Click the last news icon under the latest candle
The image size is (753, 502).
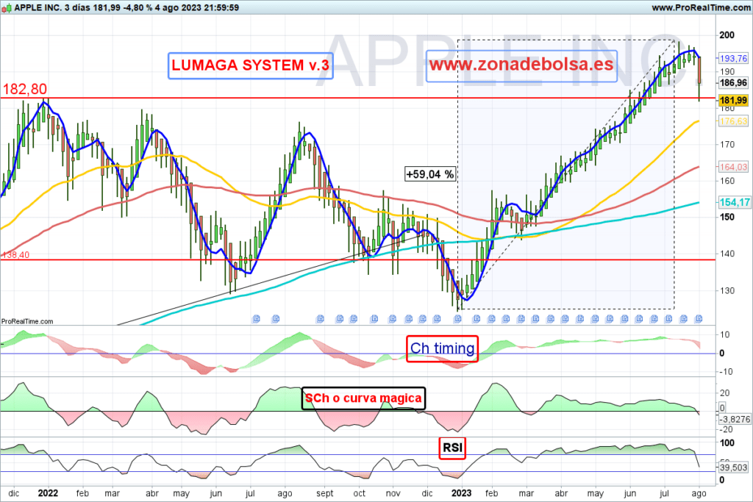pos(699,319)
